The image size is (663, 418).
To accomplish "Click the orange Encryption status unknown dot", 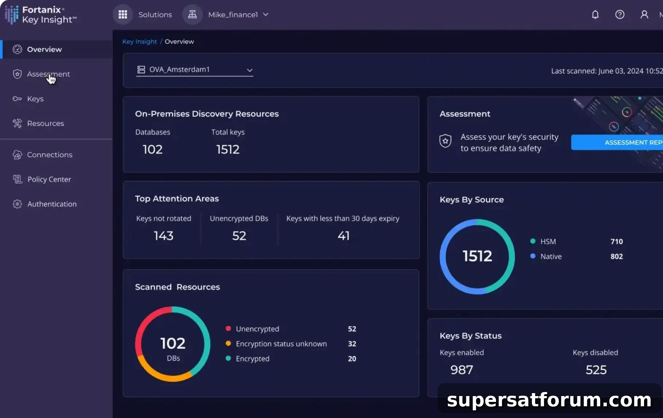I will tap(228, 343).
